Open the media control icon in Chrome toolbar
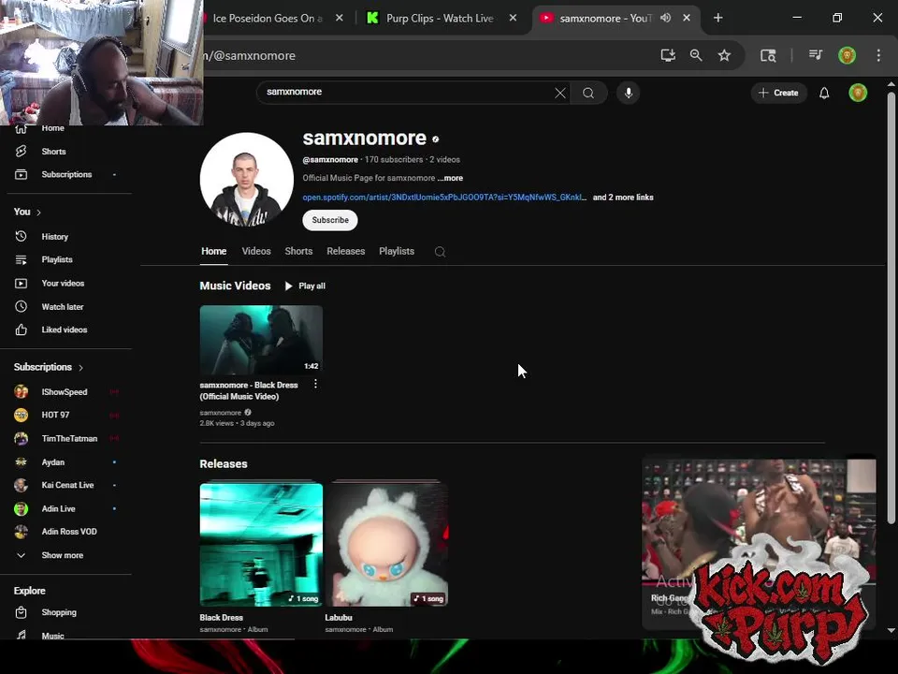Viewport: 898px width, 674px height. point(816,55)
